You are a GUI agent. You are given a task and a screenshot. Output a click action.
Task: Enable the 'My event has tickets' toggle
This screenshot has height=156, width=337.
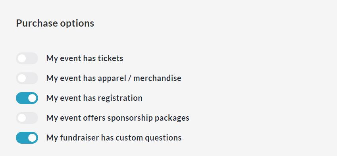pyautogui.click(x=27, y=58)
